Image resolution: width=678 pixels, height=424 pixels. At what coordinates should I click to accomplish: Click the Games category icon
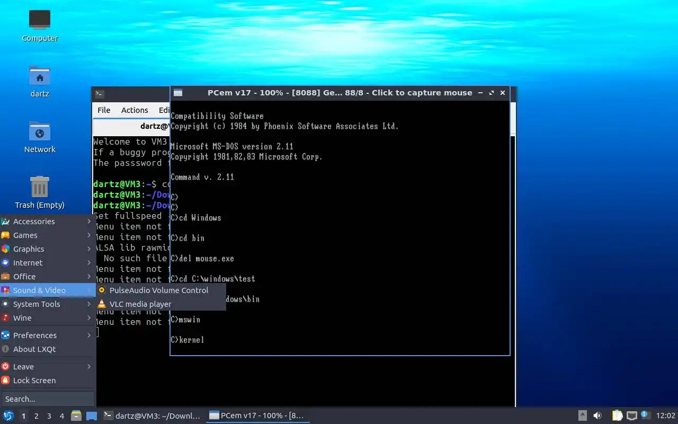click(5, 235)
